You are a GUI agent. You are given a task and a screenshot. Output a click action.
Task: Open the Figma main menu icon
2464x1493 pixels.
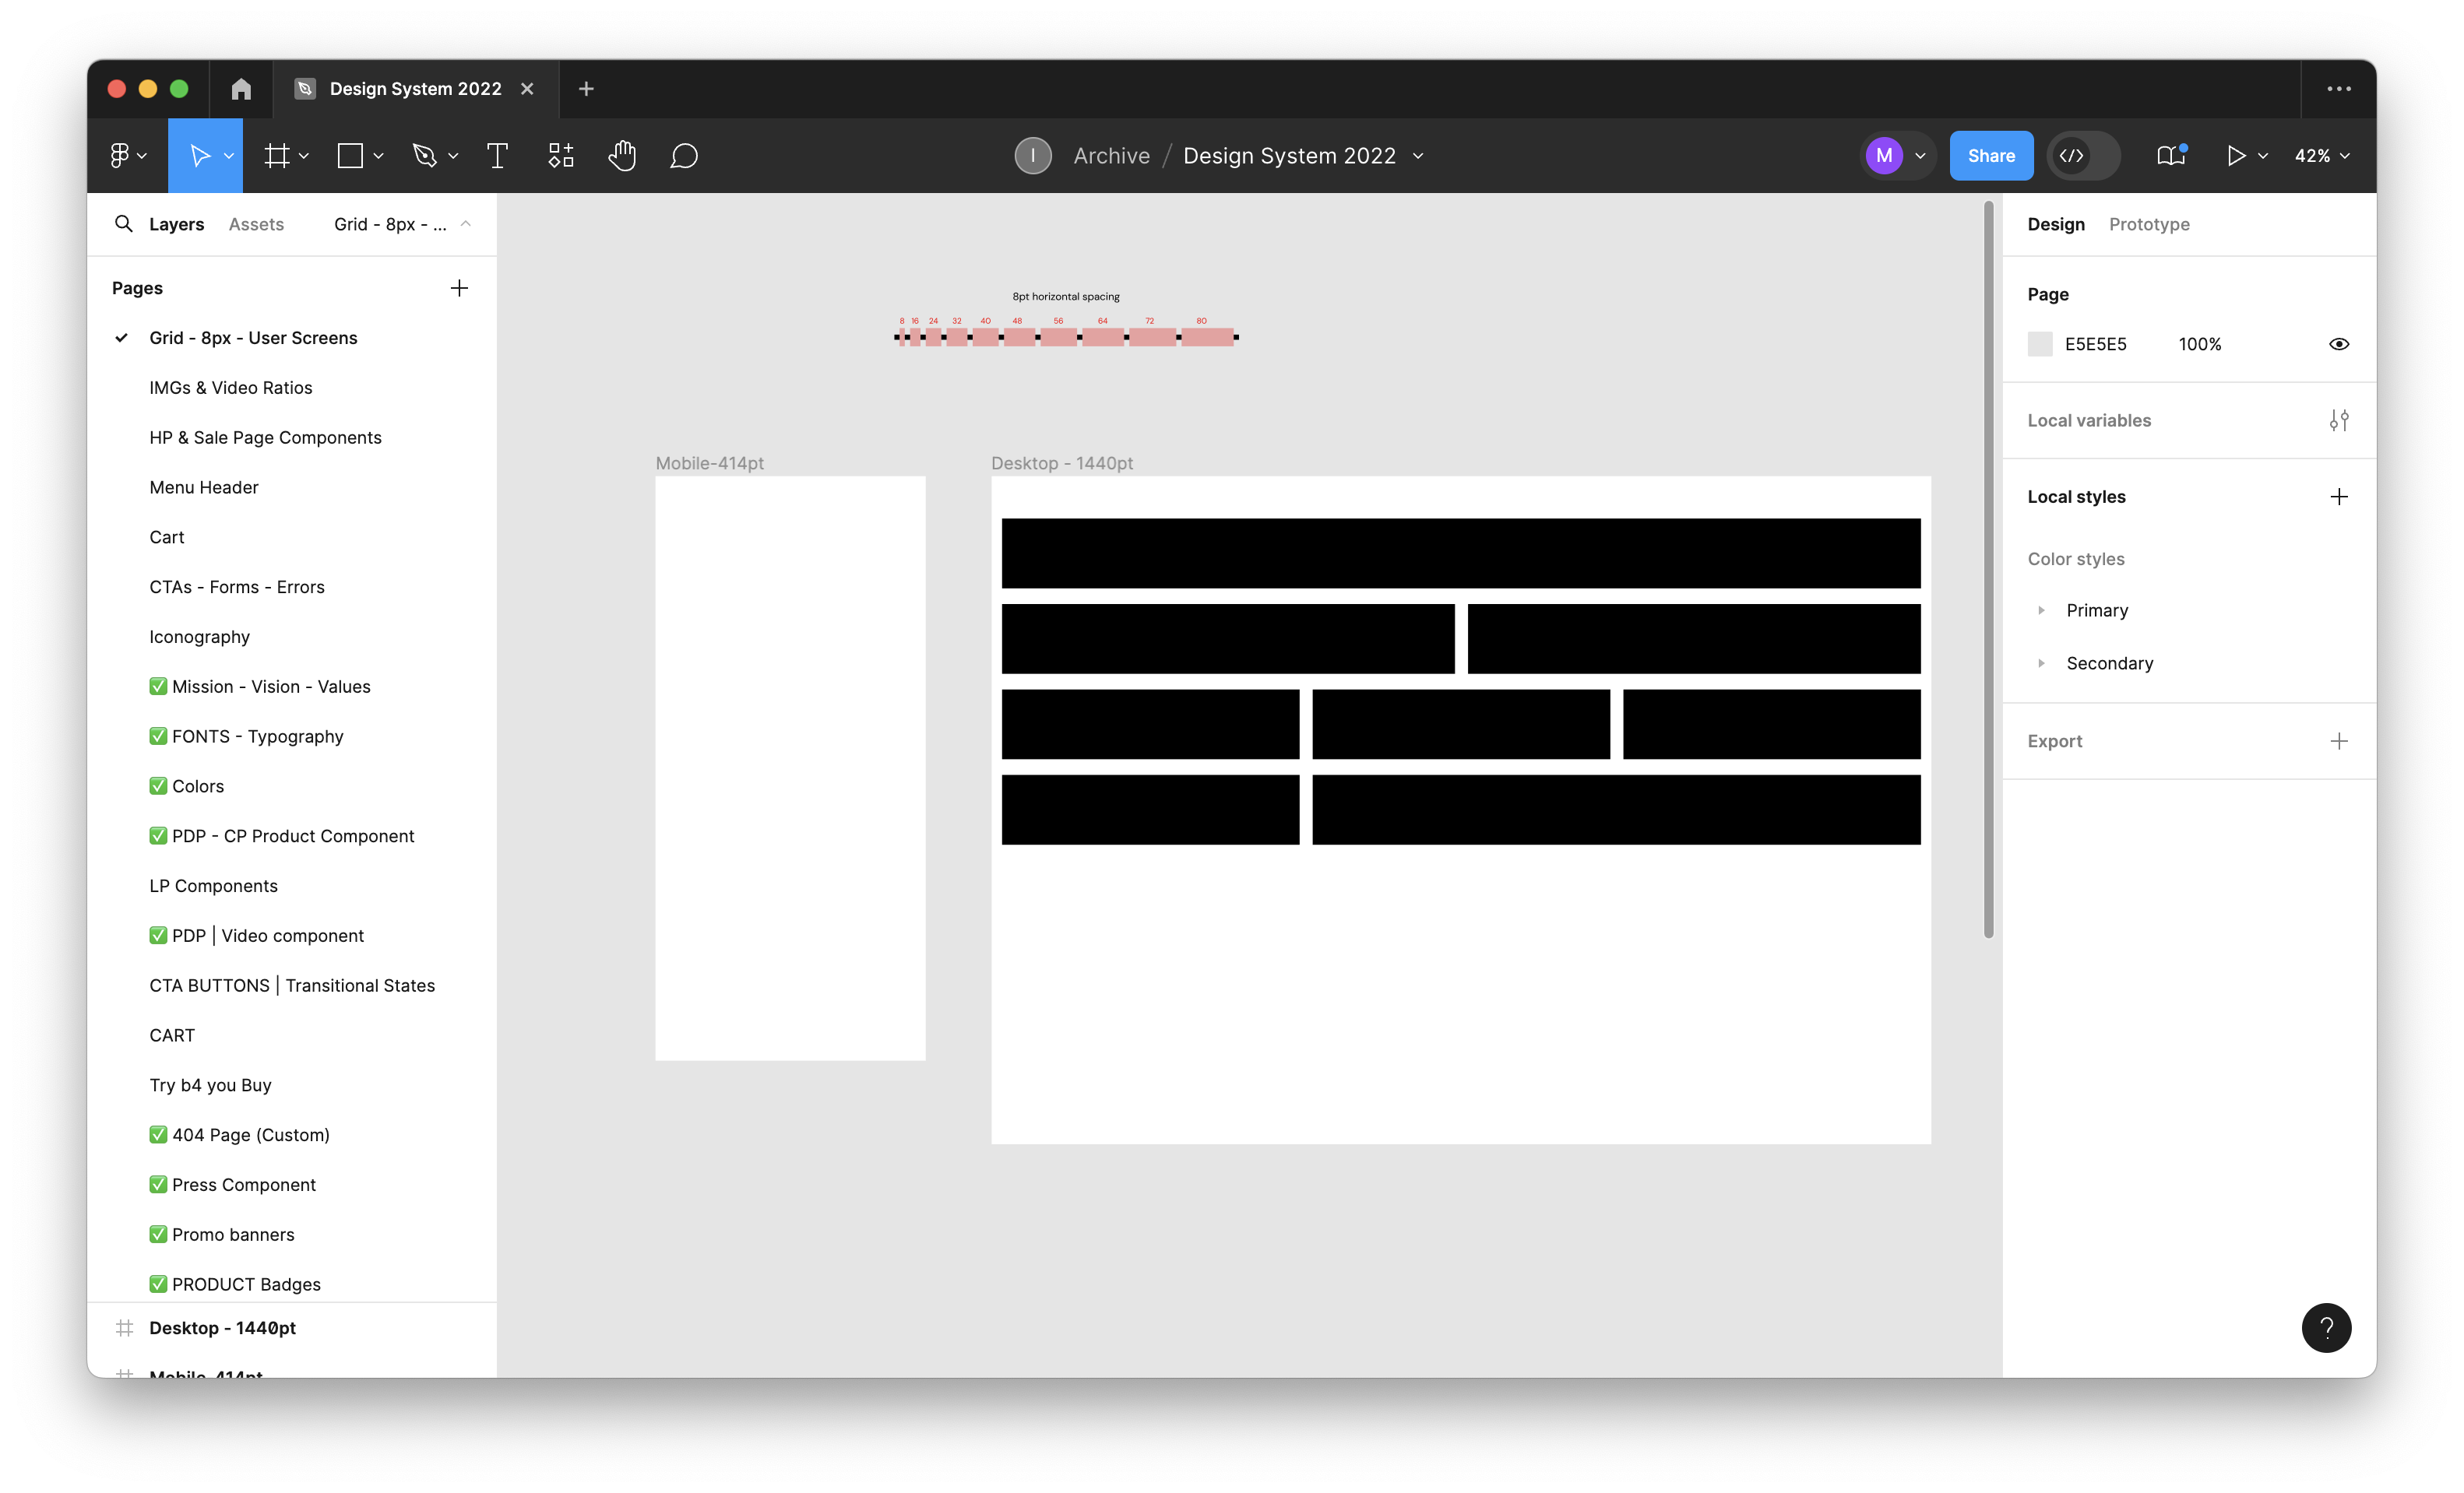[x=120, y=155]
